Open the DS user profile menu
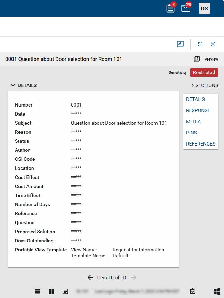The height and width of the screenshot is (298, 224). click(204, 8)
